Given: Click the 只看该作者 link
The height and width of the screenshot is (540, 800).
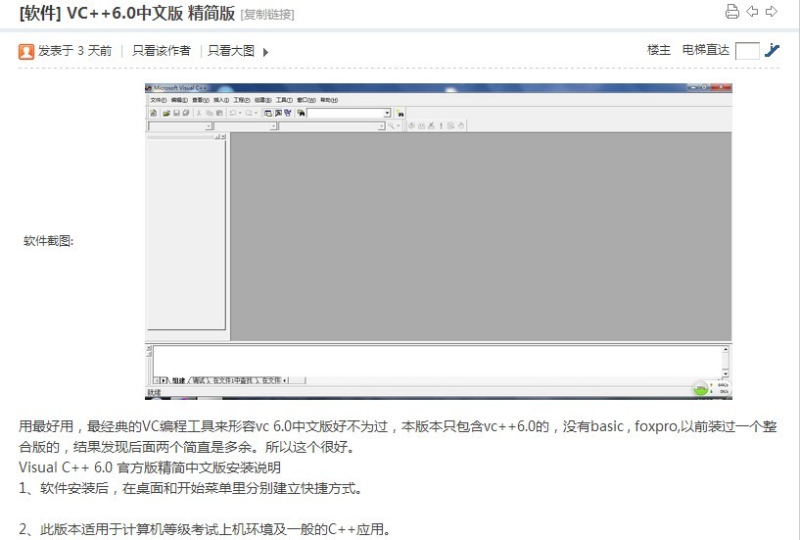Looking at the screenshot, I should point(162,51).
